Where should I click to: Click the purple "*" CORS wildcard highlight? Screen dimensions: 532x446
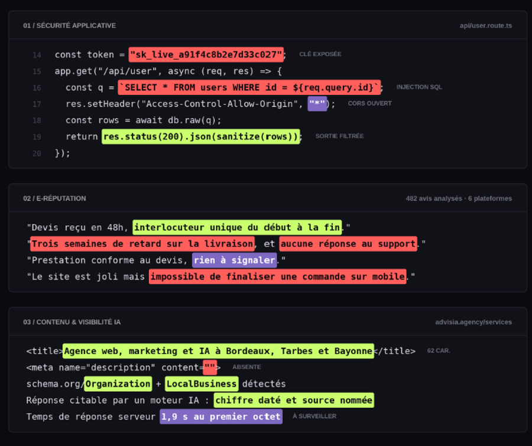317,104
